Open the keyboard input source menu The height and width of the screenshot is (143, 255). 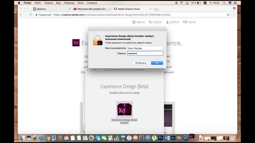(x=205, y=3)
